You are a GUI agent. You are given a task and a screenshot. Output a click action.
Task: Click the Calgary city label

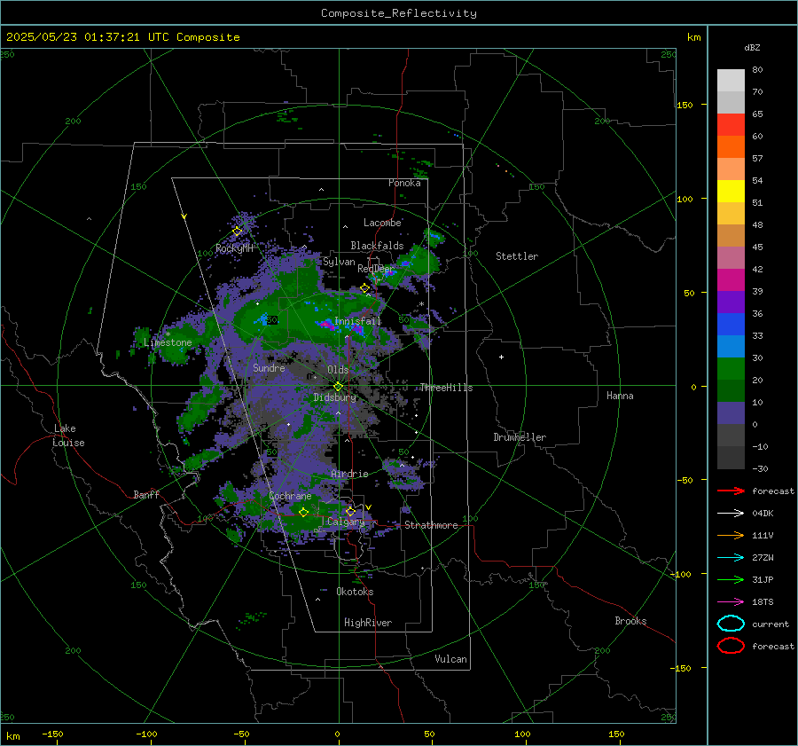click(x=346, y=522)
